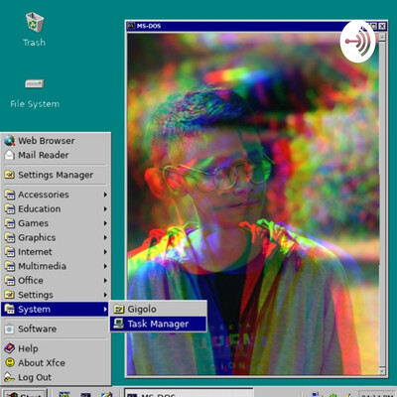Click the Office folder icon

10,281
